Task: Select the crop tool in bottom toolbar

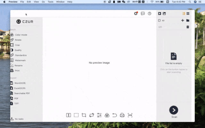Action: pos(84,115)
